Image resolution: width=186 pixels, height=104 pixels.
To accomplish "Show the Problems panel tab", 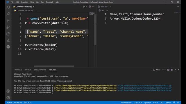I will pyautogui.click(x=18, y=70).
